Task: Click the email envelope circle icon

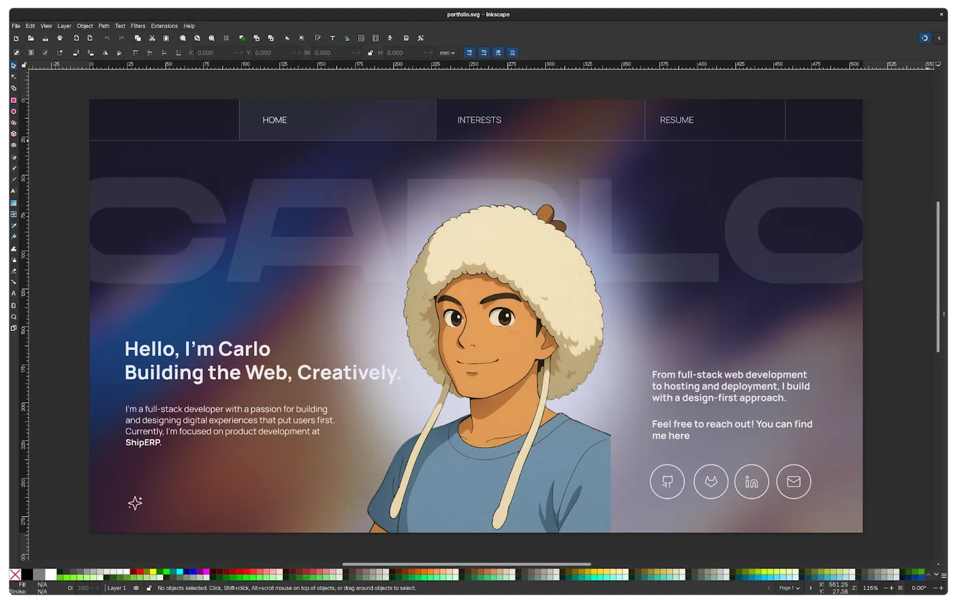Action: (x=794, y=482)
